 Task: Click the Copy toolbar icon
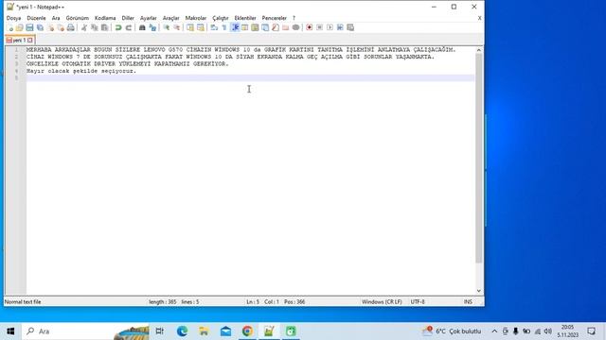tap(95, 27)
